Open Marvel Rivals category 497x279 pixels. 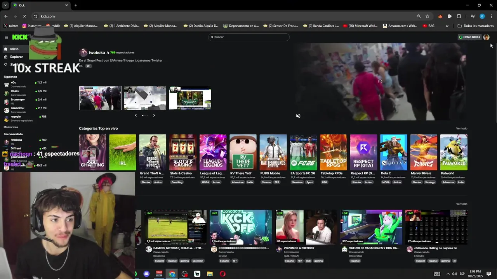coord(424,152)
